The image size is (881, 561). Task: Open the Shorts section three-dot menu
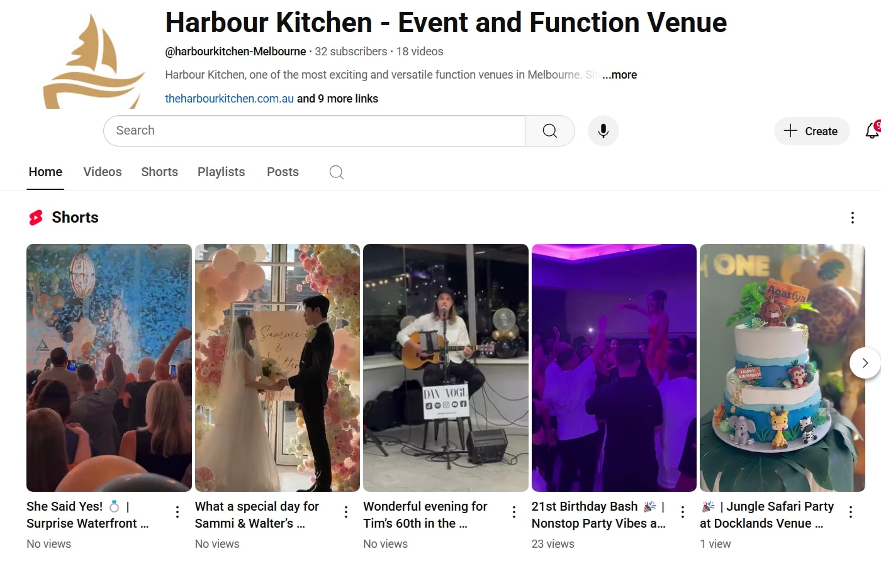[x=852, y=218]
